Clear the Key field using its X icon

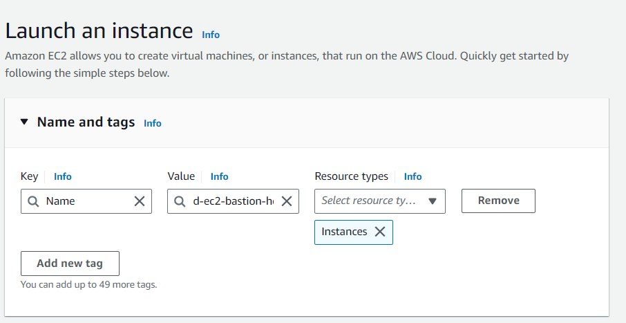pos(139,201)
